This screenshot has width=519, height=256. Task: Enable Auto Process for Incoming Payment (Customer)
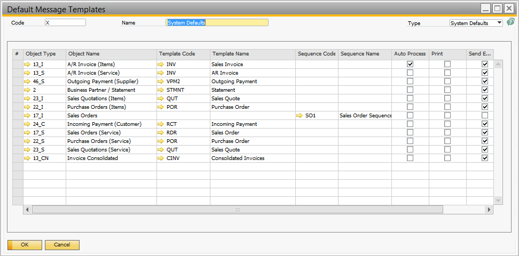point(410,124)
